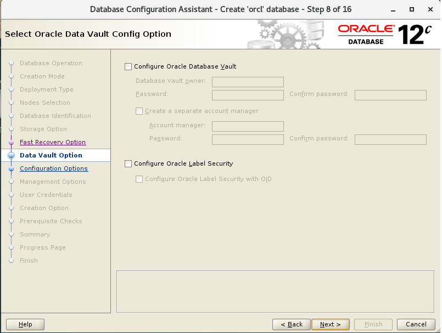
Task: Close the Database Configuration Assistant window
Action: click(430, 9)
